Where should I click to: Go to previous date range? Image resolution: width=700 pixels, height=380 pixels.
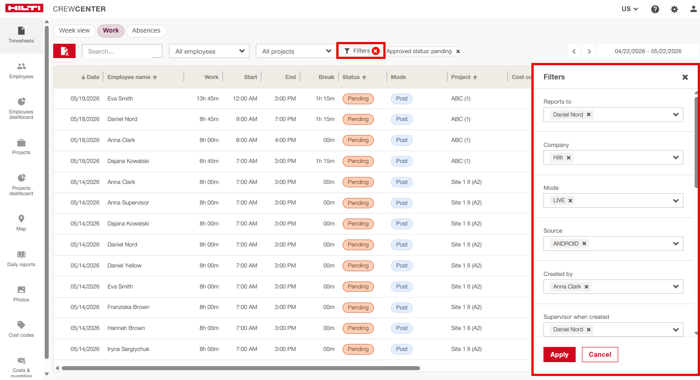click(574, 51)
